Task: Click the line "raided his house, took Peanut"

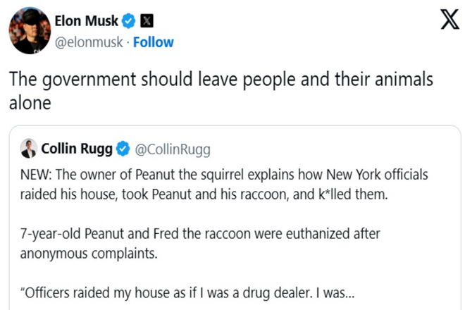Action: 204,194
